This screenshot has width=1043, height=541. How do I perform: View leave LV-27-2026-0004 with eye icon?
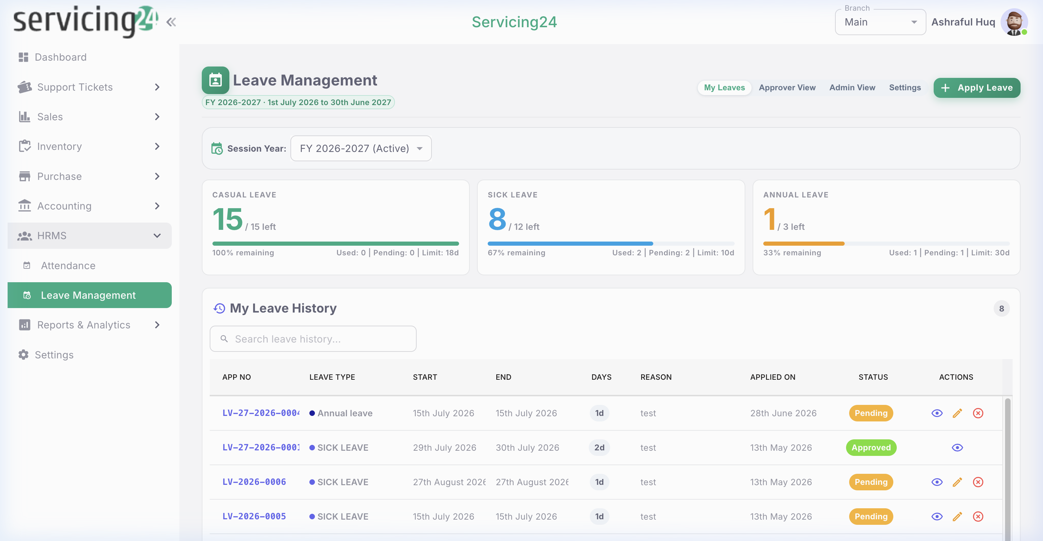[x=937, y=413]
